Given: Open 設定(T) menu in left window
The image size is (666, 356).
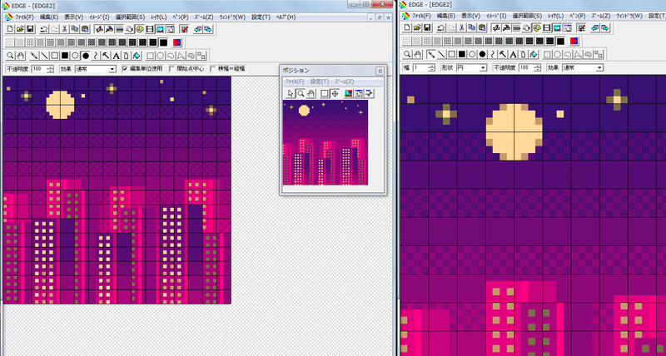Looking at the screenshot, I should pyautogui.click(x=261, y=17).
